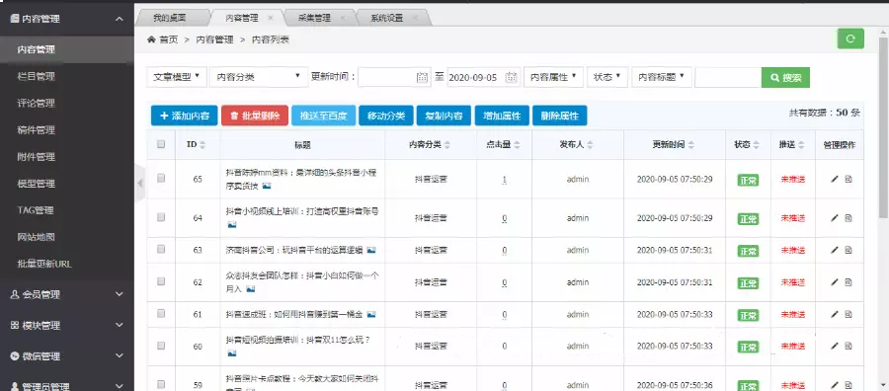Click the 复制内容 button
The image size is (889, 391).
click(444, 117)
